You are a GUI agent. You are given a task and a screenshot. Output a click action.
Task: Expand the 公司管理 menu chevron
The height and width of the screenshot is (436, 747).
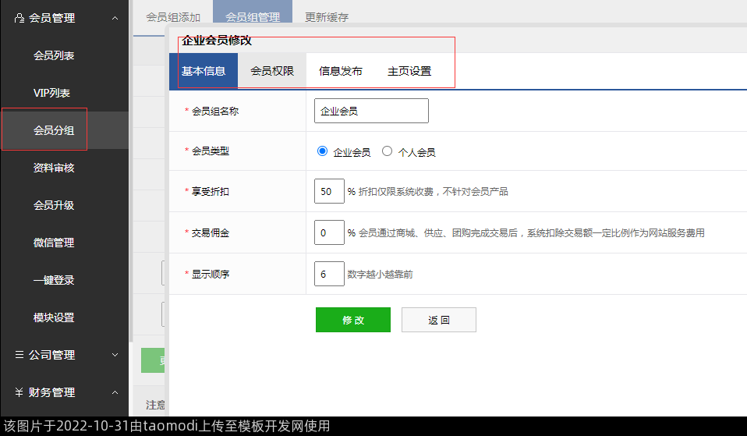click(115, 355)
